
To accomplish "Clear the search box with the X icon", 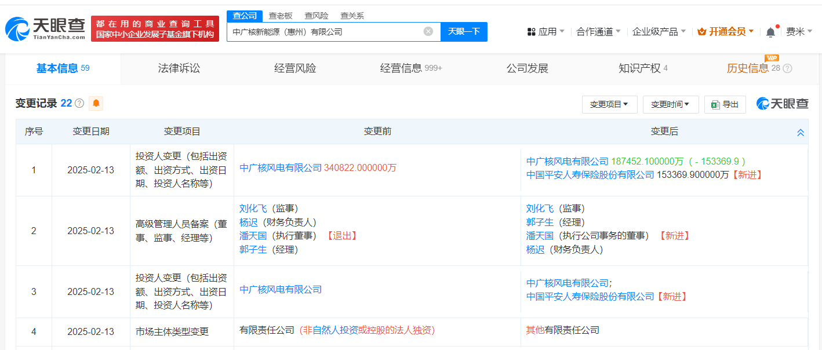I will pos(428,31).
